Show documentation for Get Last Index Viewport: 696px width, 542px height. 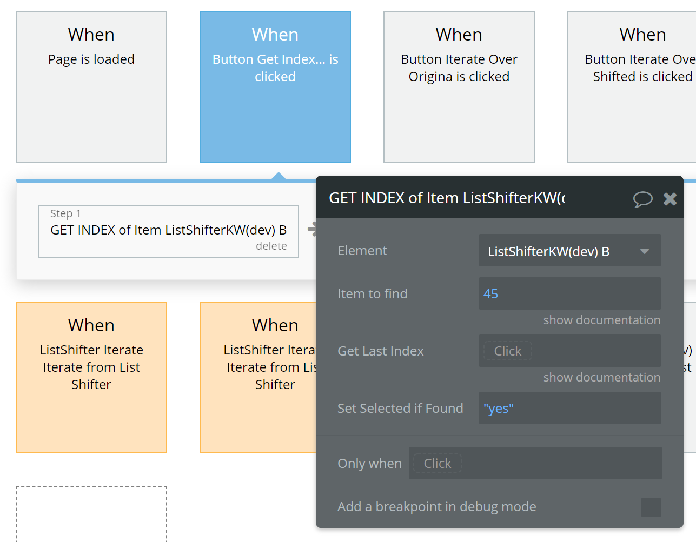(601, 378)
